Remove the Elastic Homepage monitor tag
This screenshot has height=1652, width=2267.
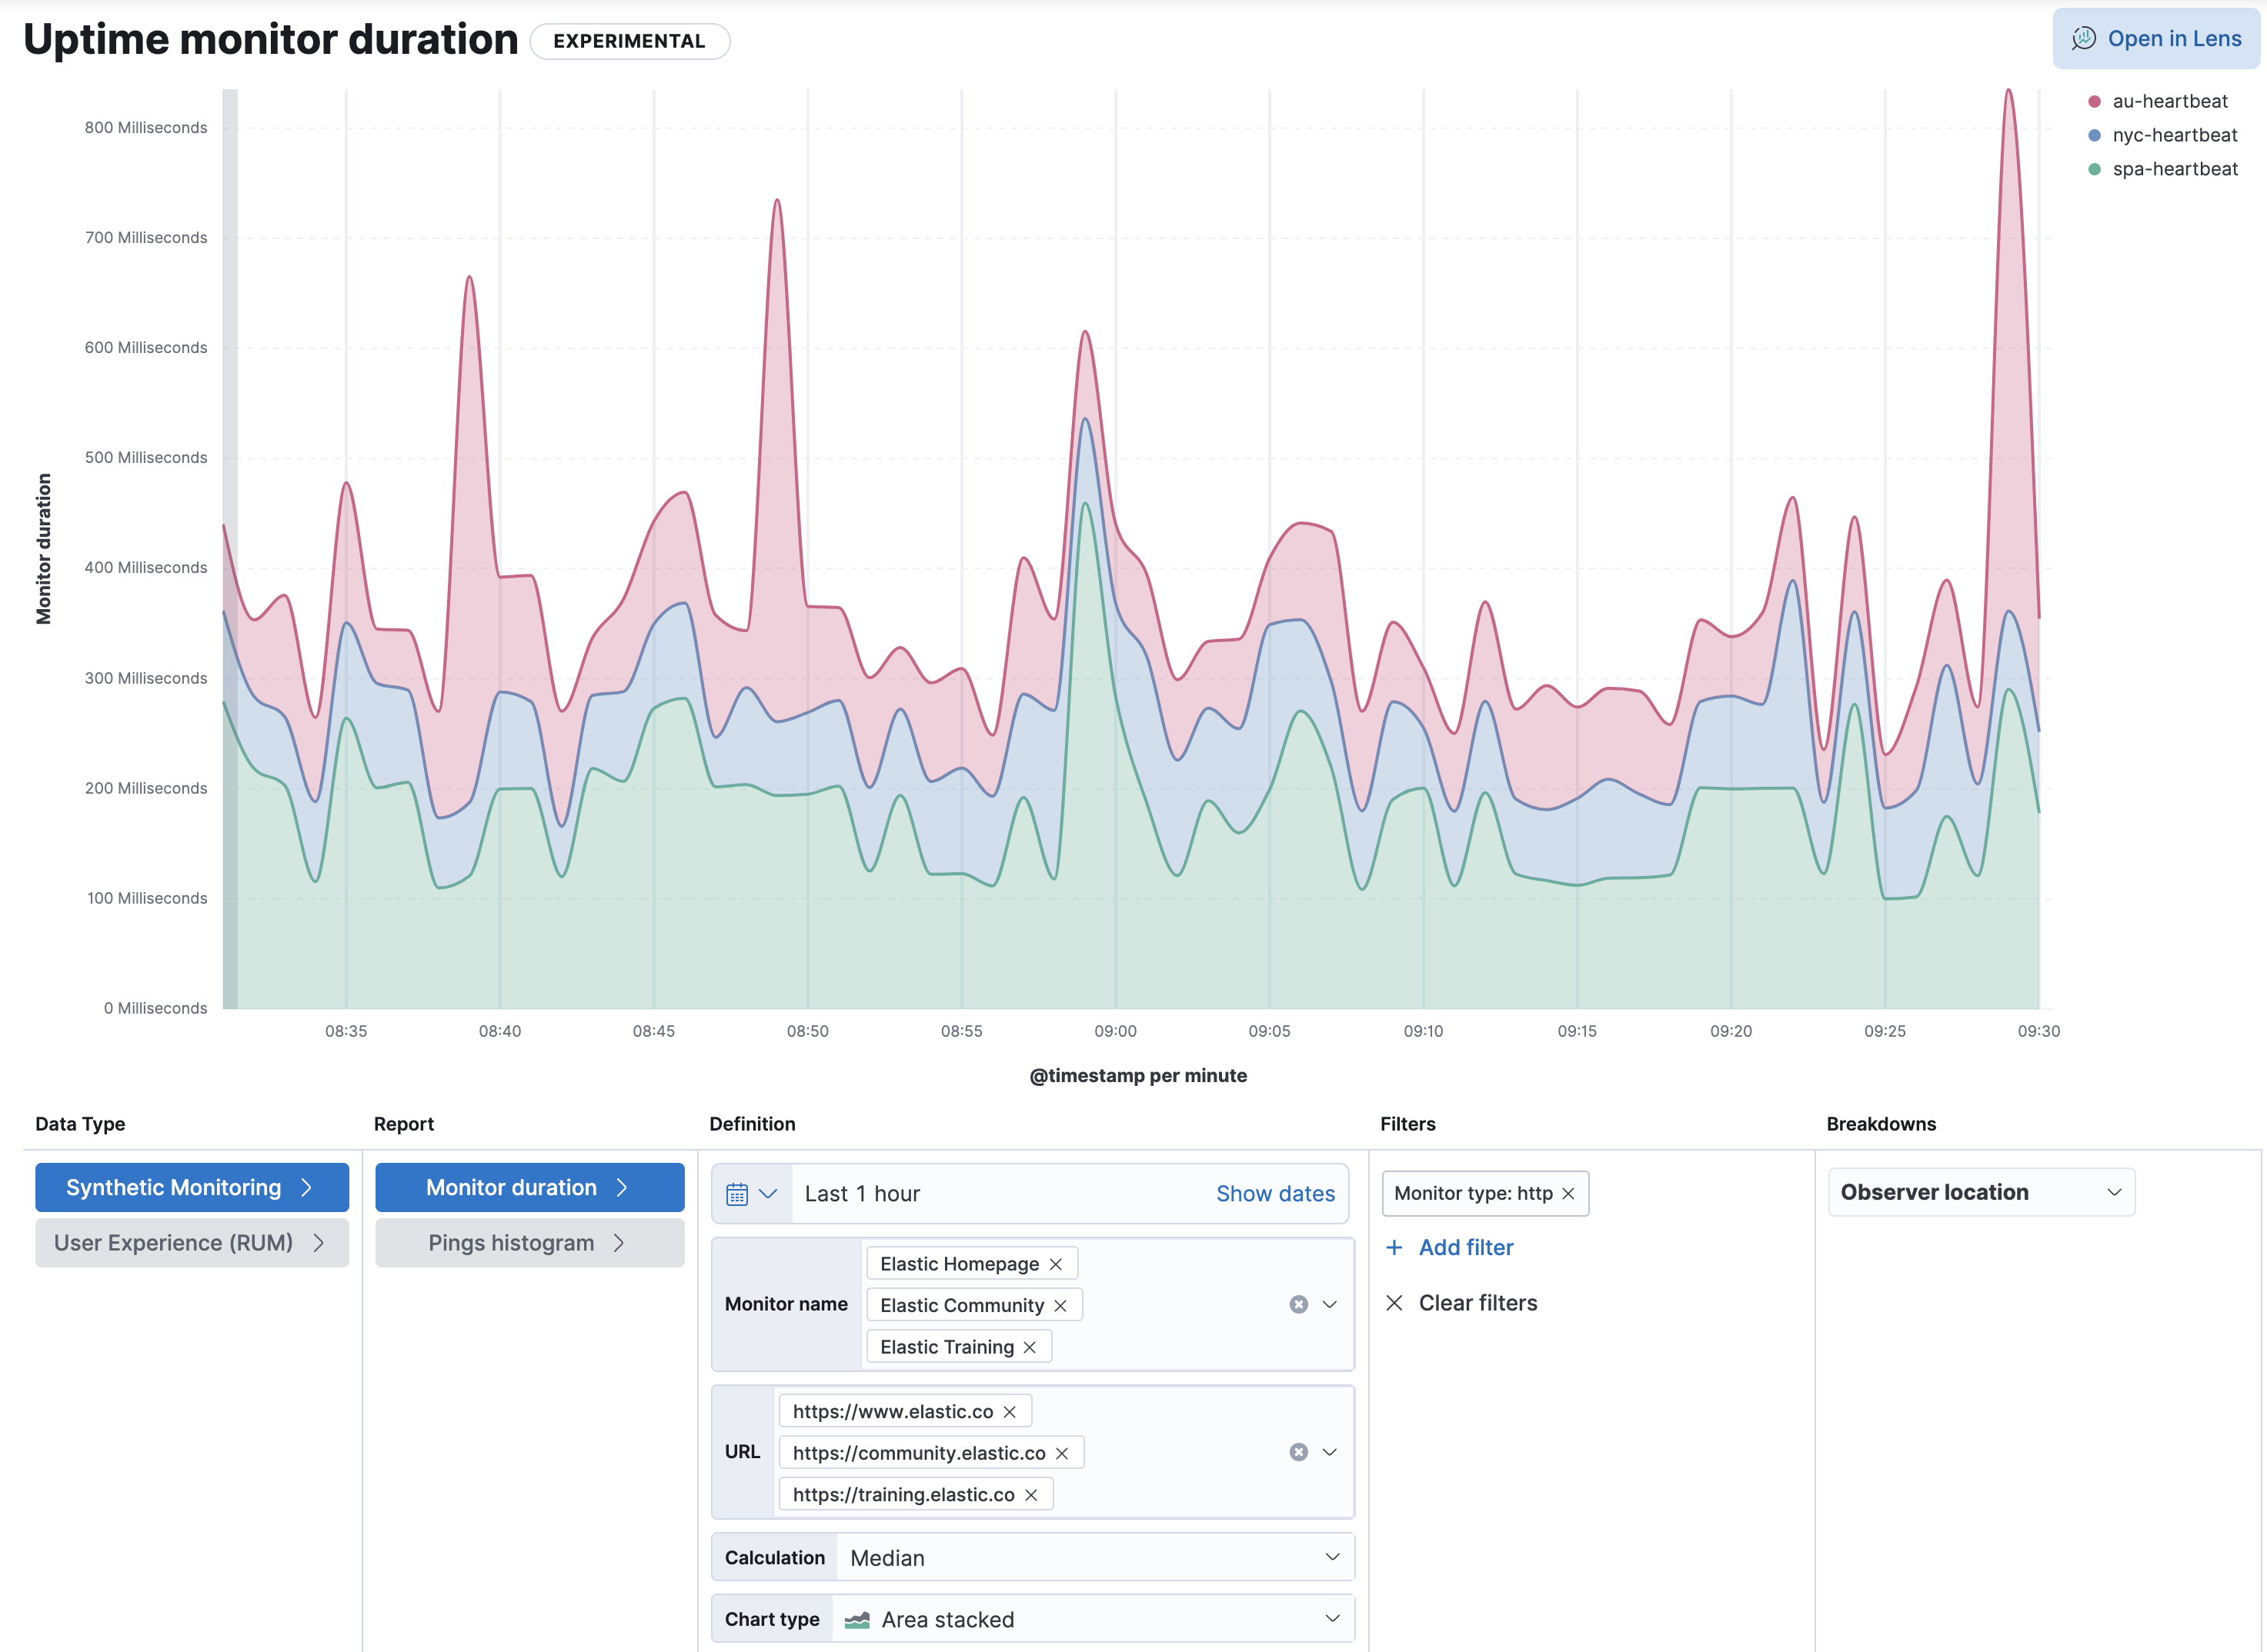pyautogui.click(x=1056, y=1264)
